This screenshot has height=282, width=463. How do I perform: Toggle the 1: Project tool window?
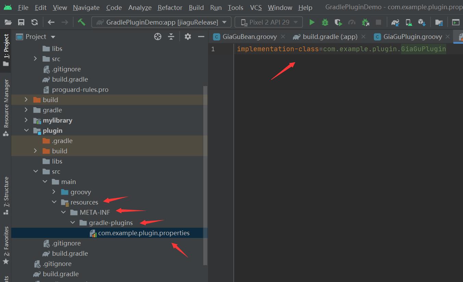click(x=6, y=51)
